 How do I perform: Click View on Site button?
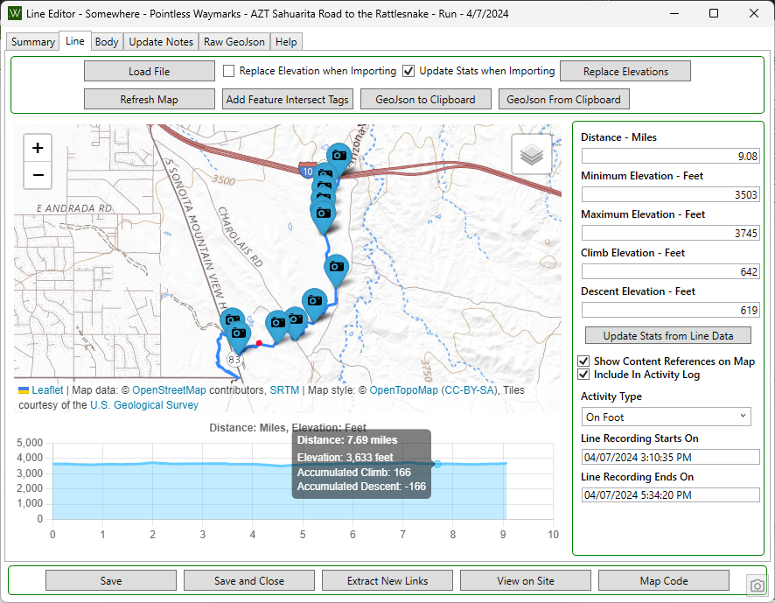click(x=526, y=581)
